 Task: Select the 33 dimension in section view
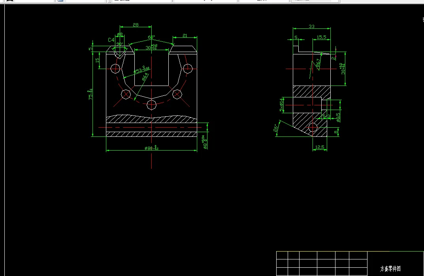(x=311, y=26)
